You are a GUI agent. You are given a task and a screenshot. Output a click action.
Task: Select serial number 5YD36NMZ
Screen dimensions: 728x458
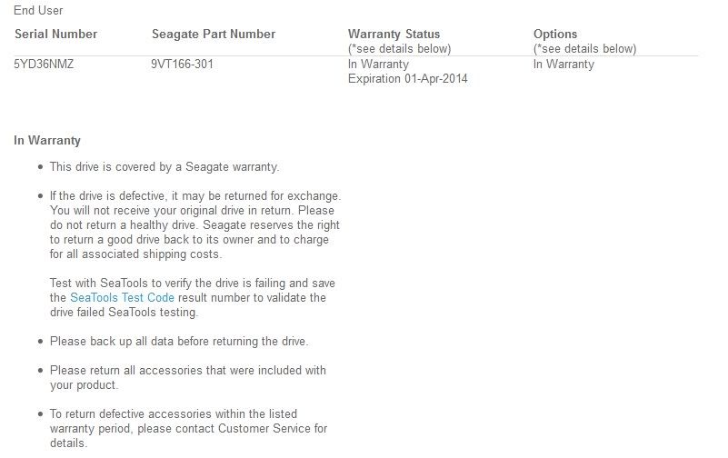click(x=44, y=64)
